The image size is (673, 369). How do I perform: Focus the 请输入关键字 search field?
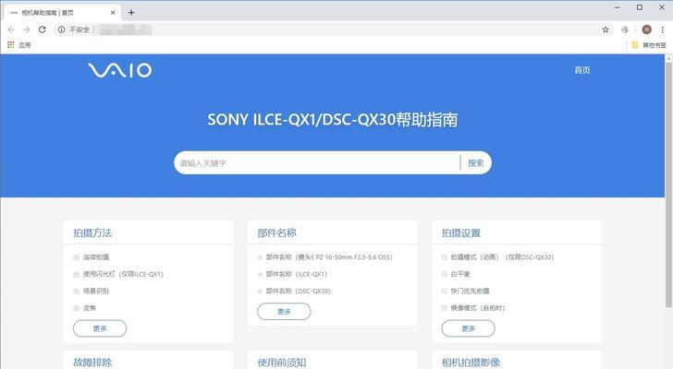click(x=317, y=163)
